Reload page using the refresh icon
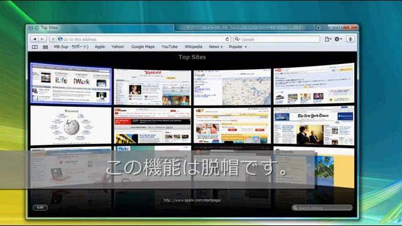This screenshot has height=226, width=402. [227, 39]
